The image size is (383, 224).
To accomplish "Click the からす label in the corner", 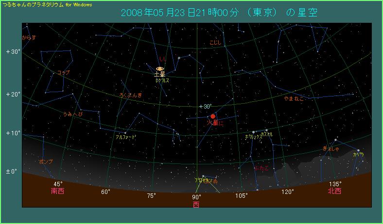I will click(x=29, y=37).
